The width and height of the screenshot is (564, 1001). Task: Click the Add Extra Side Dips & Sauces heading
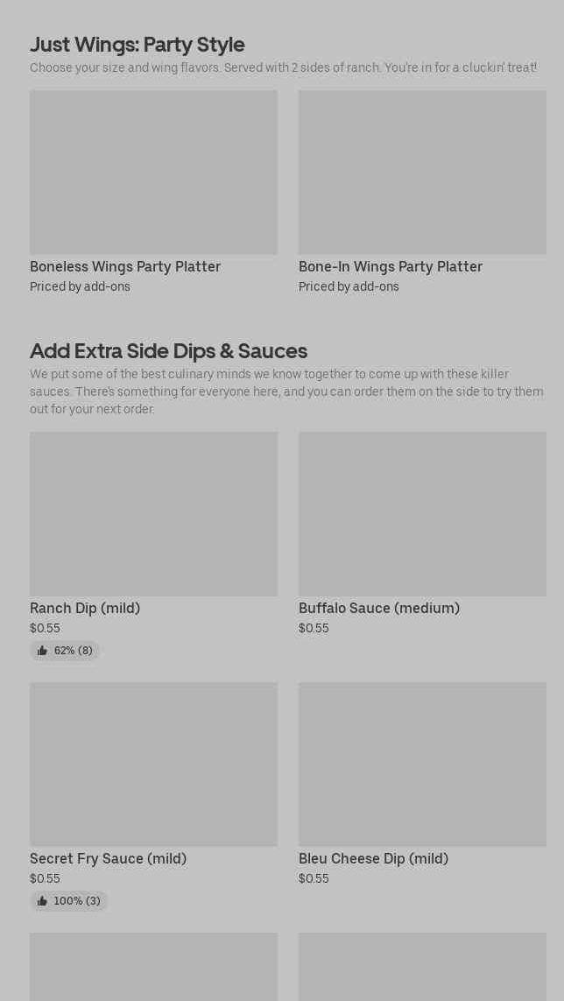[168, 350]
